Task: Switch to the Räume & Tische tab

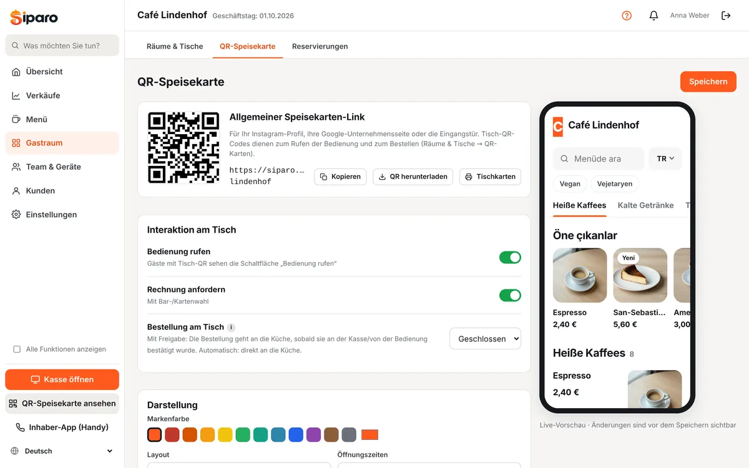Action: tap(175, 46)
